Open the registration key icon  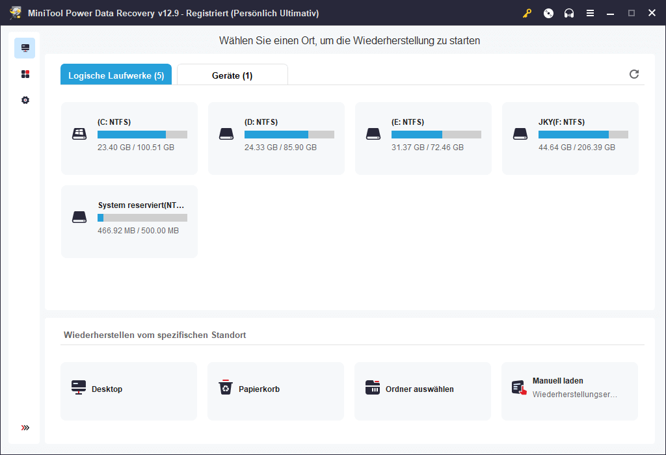527,13
